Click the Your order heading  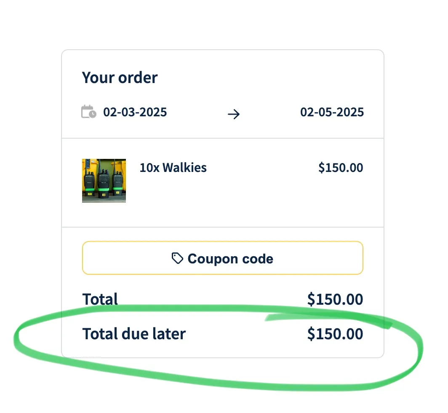click(x=120, y=78)
